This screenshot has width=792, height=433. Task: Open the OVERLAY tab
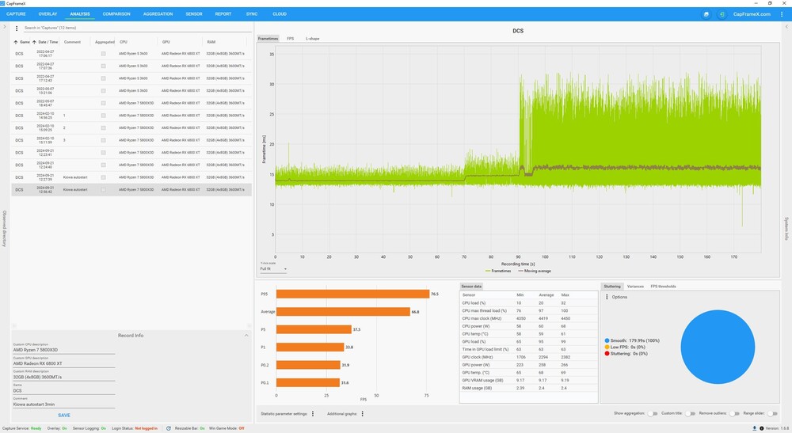(x=48, y=14)
